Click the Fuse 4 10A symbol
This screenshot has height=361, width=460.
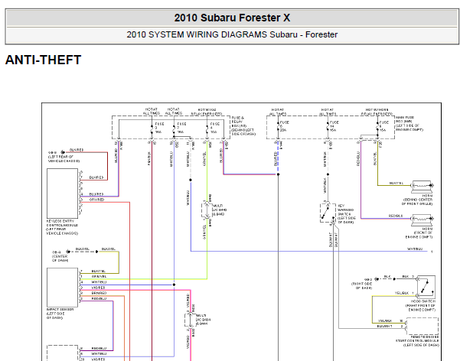tap(207, 128)
